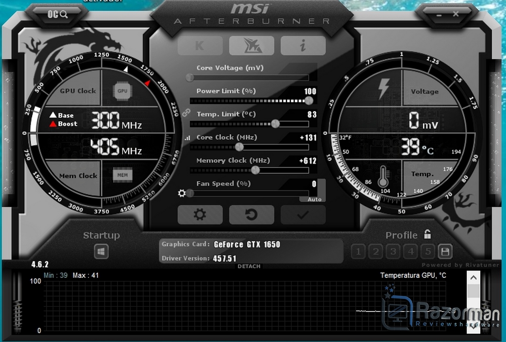
Task: Reset settings with the circular arrow button
Action: pyautogui.click(x=252, y=215)
